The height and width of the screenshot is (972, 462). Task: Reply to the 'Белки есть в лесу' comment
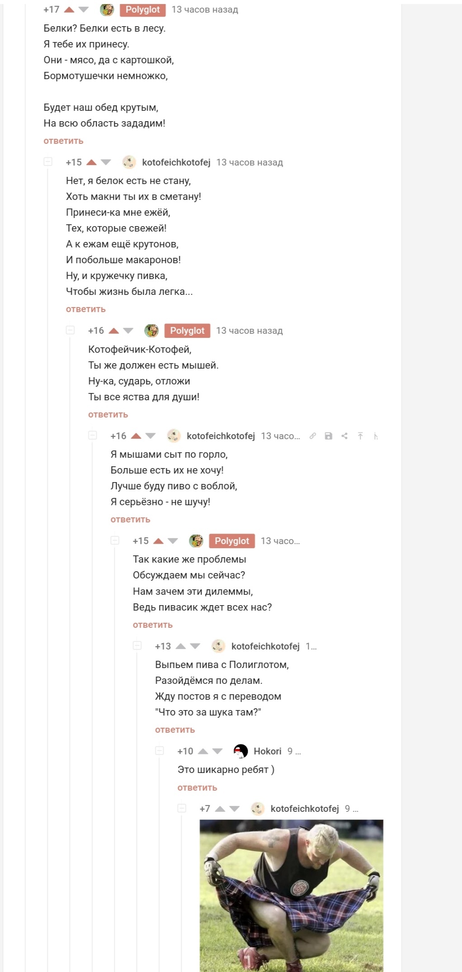(63, 141)
